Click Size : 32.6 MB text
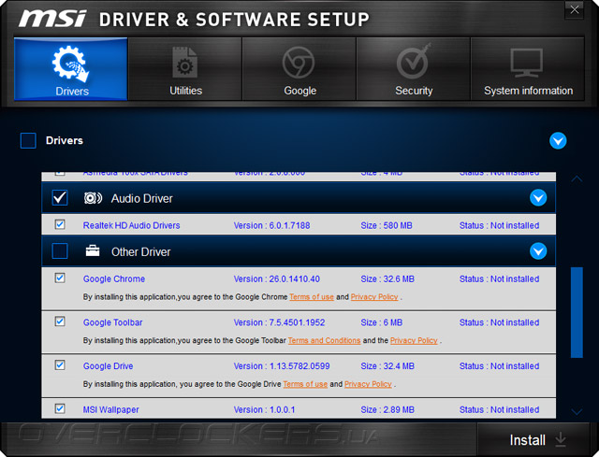Screen dimensions: 599x457 387,278
